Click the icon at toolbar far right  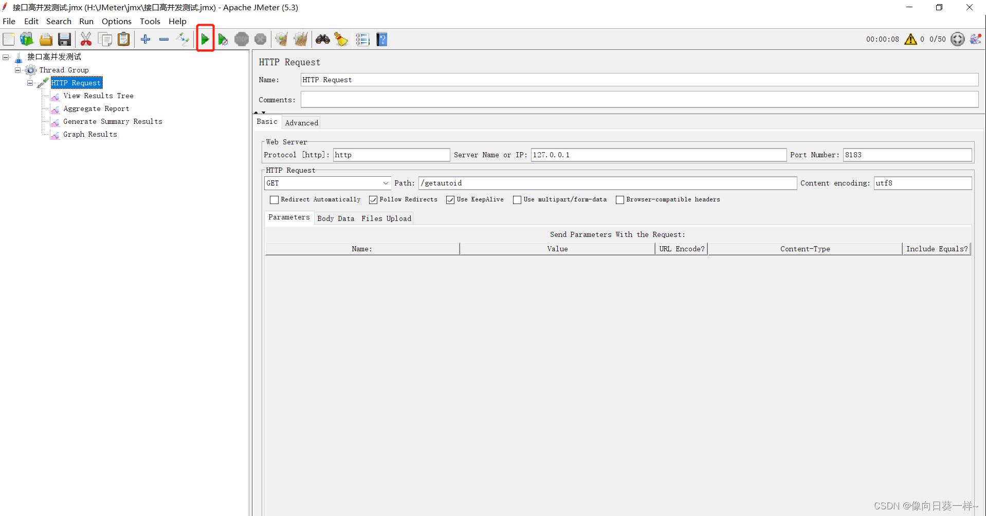[976, 39]
